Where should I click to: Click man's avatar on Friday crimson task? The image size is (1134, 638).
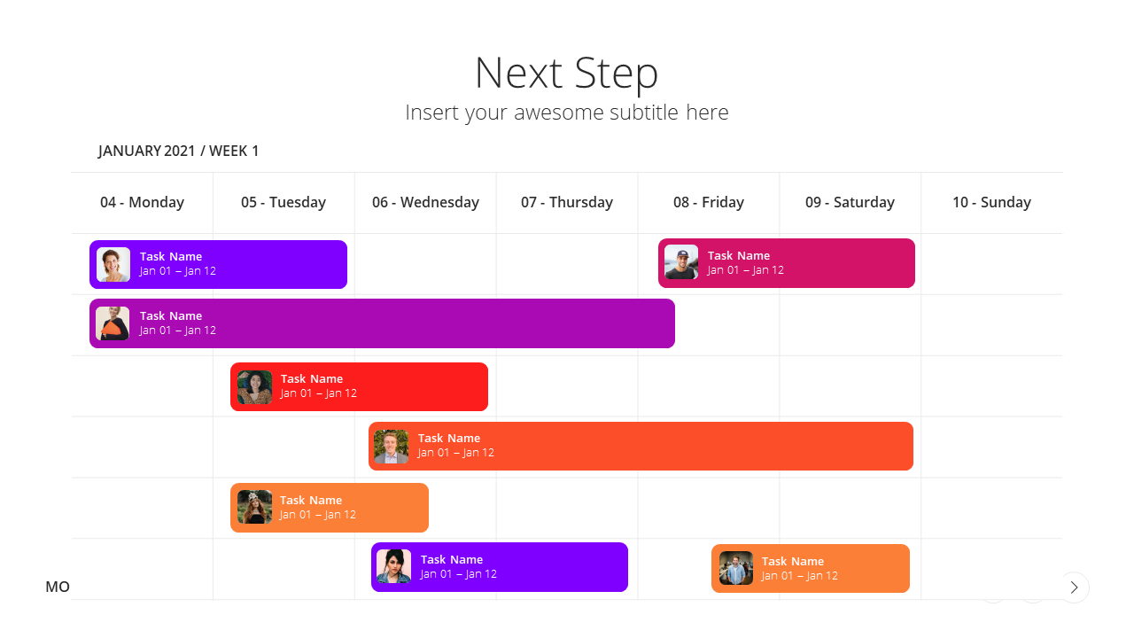click(681, 262)
